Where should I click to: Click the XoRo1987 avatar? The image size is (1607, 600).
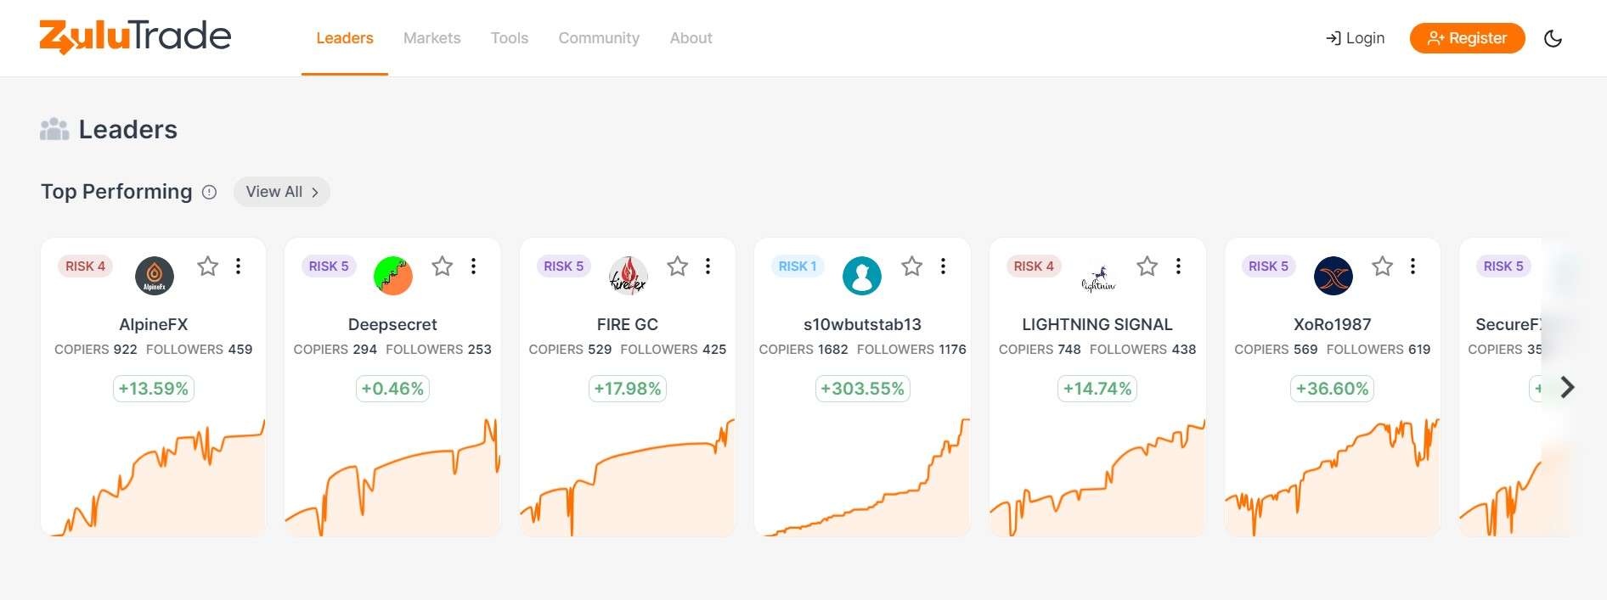pos(1334,276)
